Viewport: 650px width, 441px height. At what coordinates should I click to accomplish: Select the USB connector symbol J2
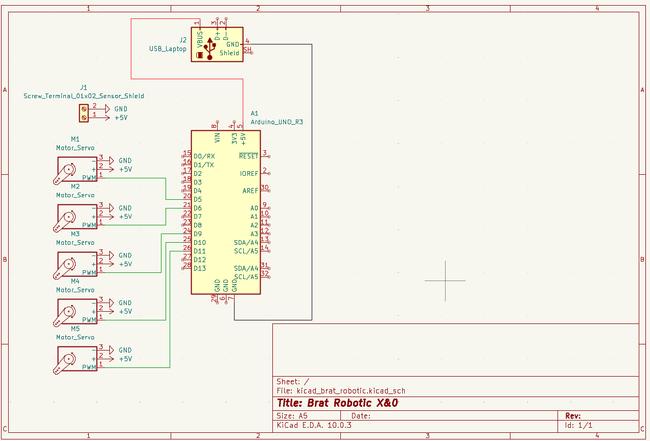pos(217,45)
